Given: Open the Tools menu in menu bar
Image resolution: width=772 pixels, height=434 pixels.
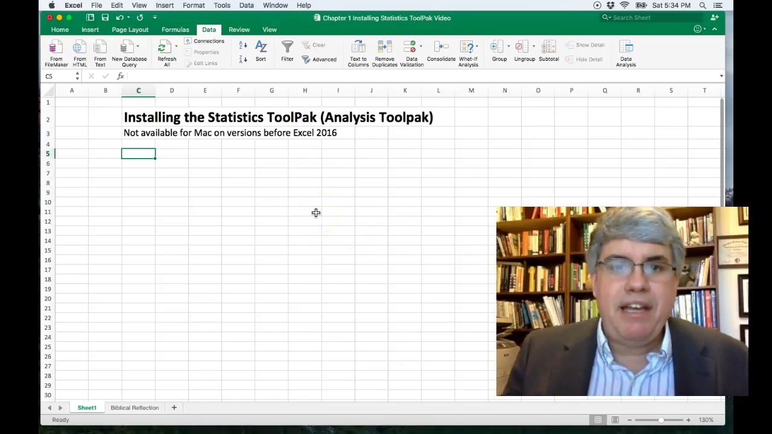Looking at the screenshot, I should tap(222, 5).
